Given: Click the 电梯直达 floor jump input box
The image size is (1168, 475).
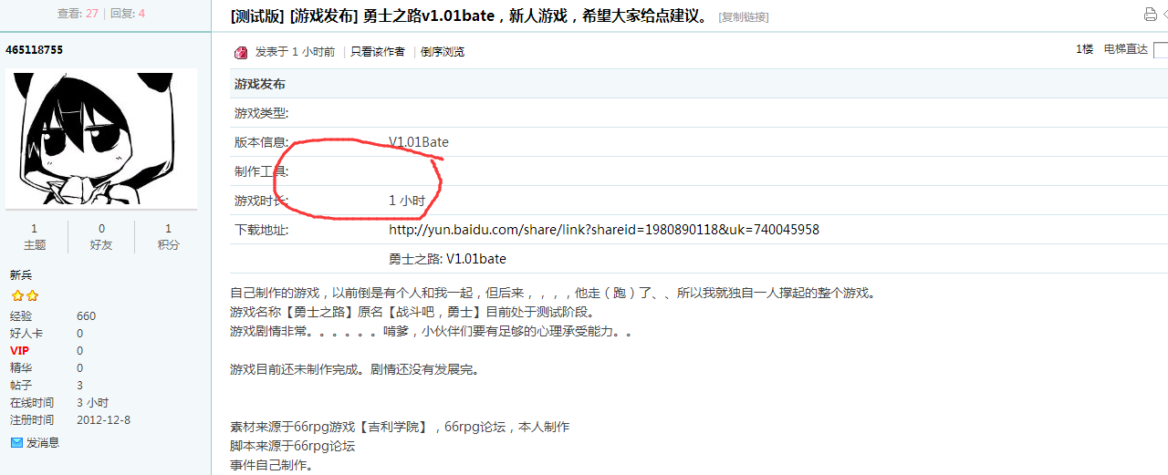Looking at the screenshot, I should tap(1161, 50).
